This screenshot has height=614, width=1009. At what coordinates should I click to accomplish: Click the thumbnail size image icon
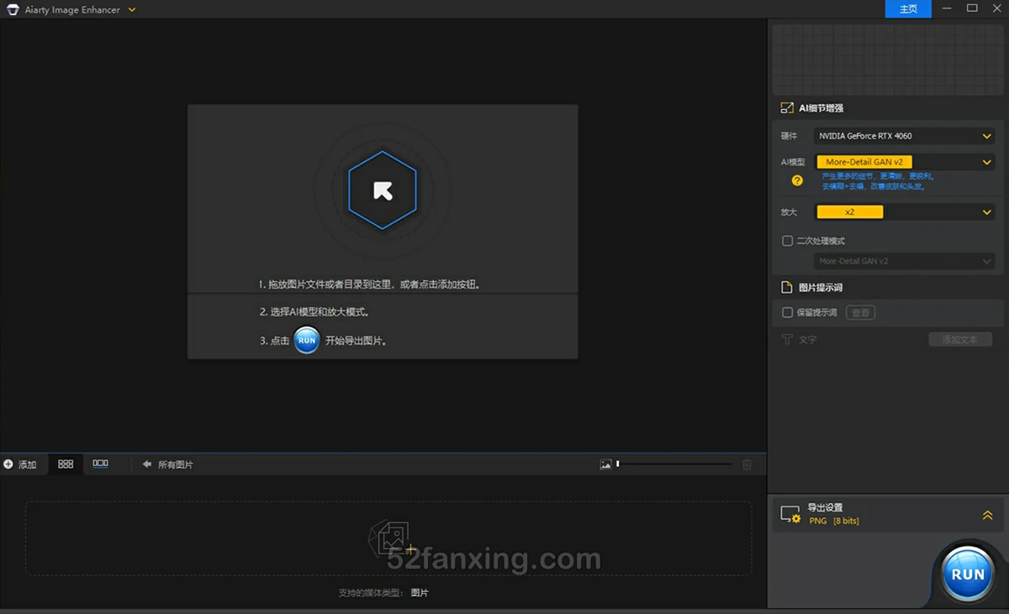(x=605, y=464)
